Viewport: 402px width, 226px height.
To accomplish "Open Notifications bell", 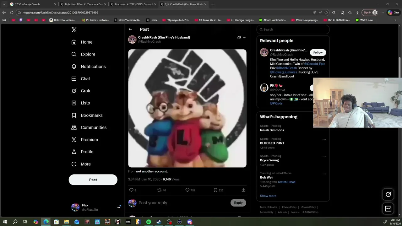I will click(89, 67).
